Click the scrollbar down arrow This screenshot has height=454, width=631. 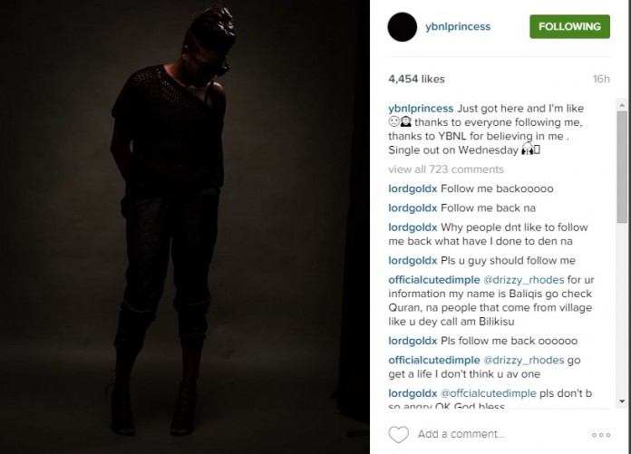click(622, 401)
